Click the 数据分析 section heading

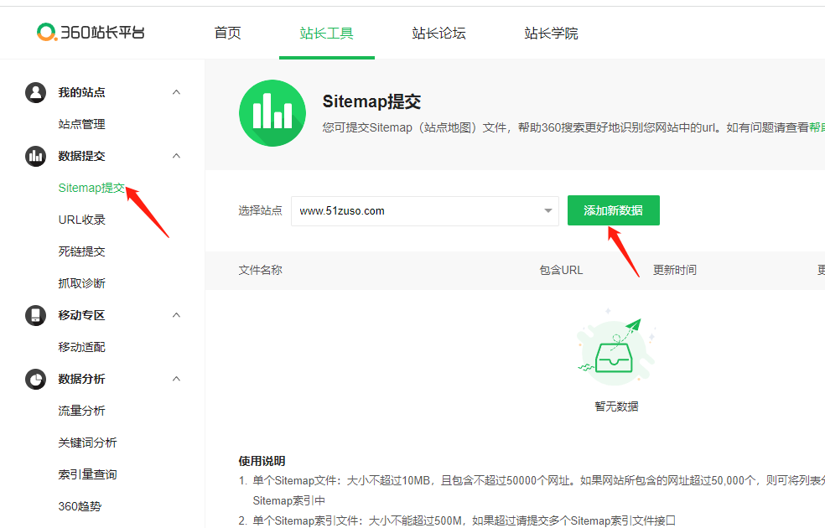coord(81,379)
